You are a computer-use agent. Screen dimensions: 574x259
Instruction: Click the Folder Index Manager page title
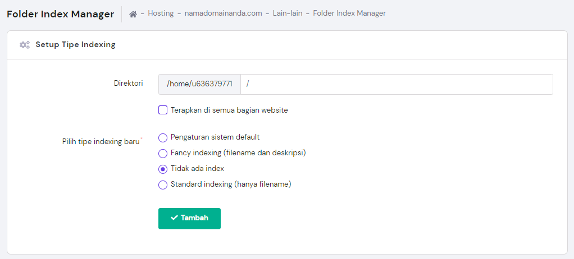pyautogui.click(x=61, y=14)
